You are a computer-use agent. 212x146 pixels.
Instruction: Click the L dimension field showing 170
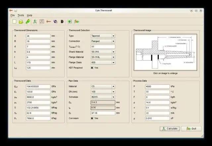tap(38, 62)
